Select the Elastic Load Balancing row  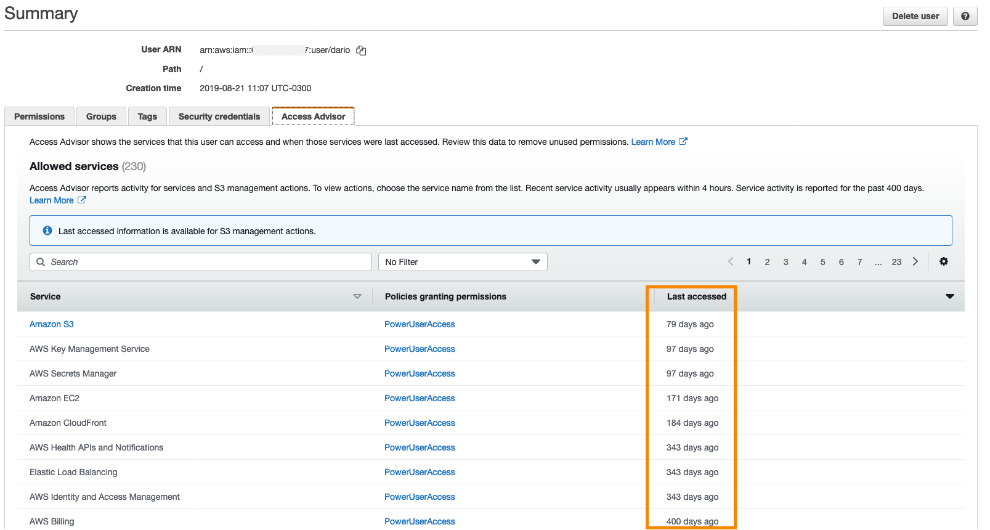491,472
